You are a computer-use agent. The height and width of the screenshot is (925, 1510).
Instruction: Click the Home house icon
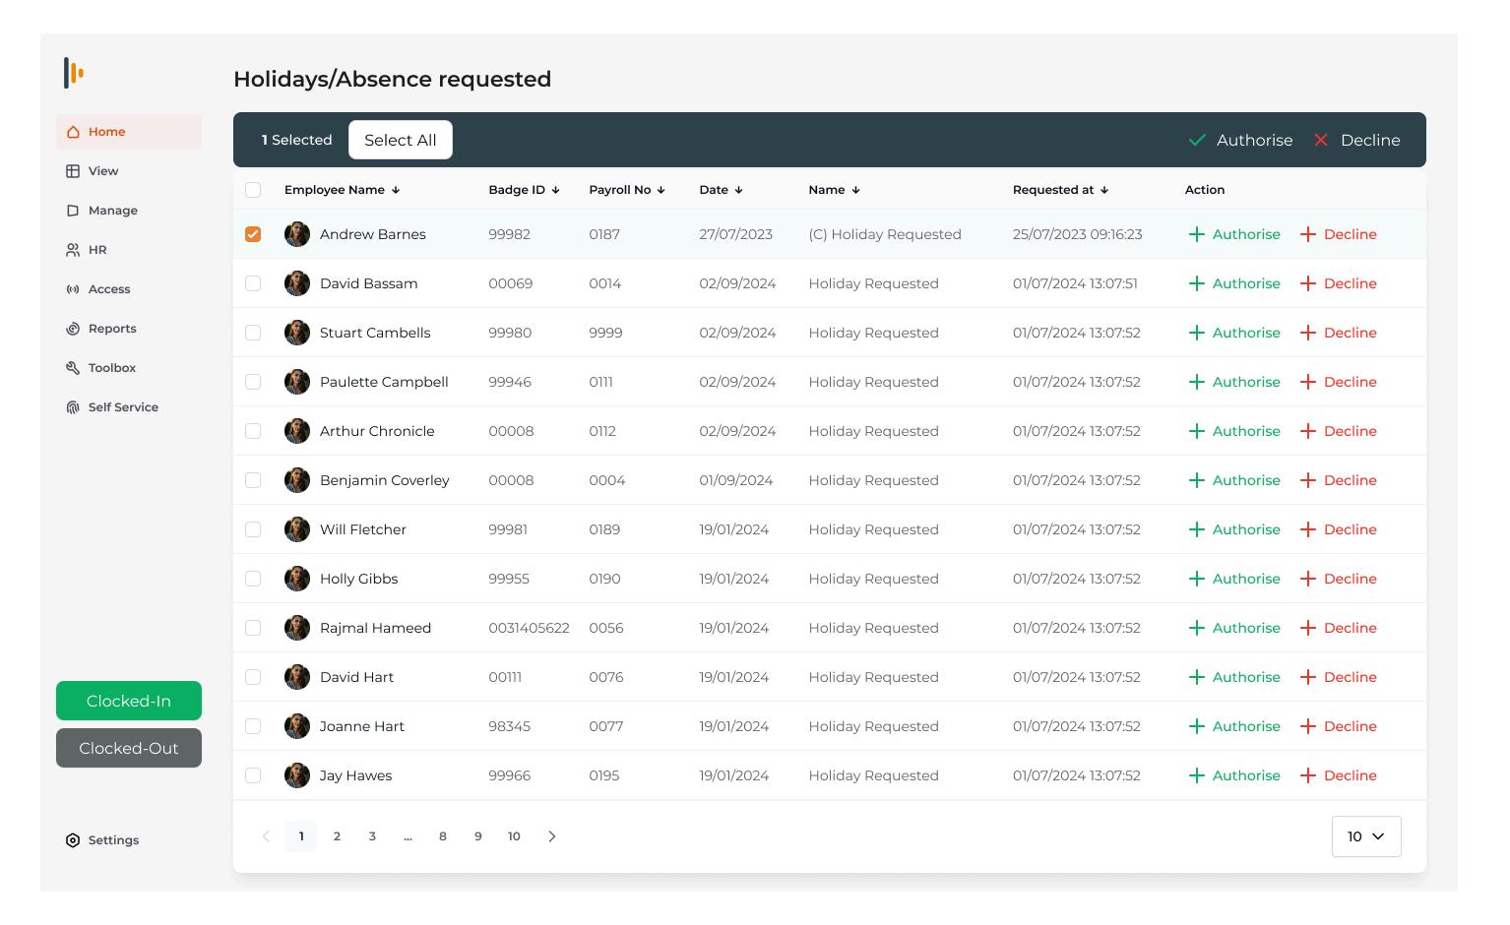[x=73, y=132]
